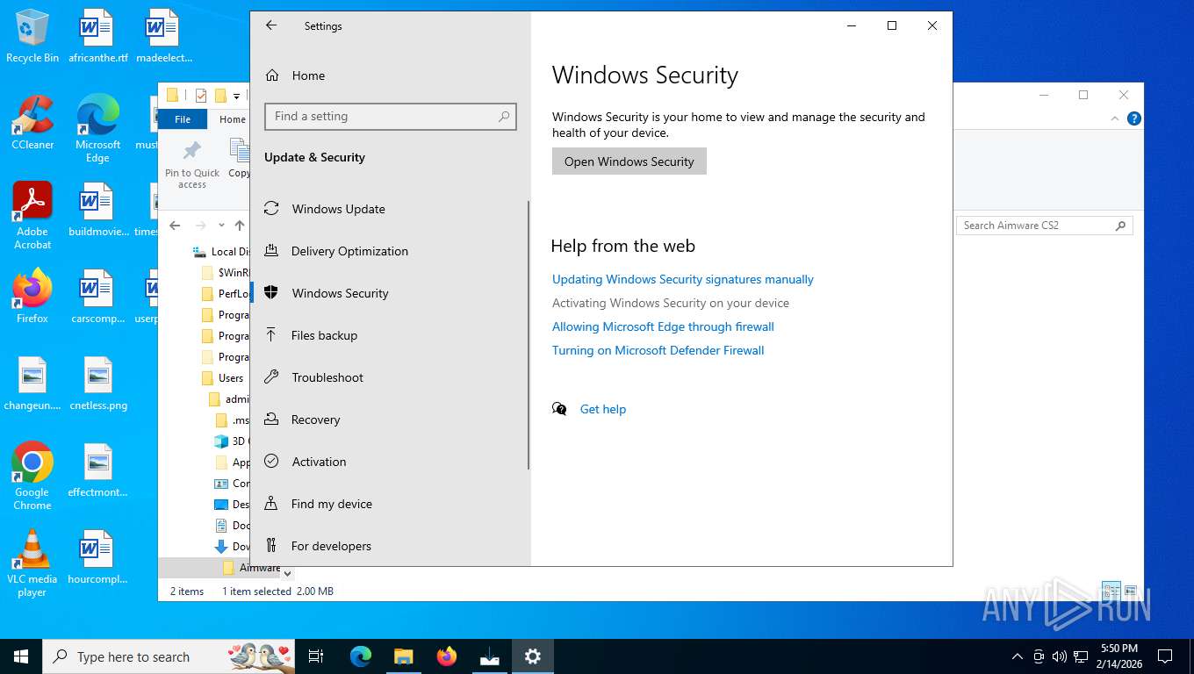Open Activating Windows Security on your device link
The width and height of the screenshot is (1194, 674).
coord(670,303)
